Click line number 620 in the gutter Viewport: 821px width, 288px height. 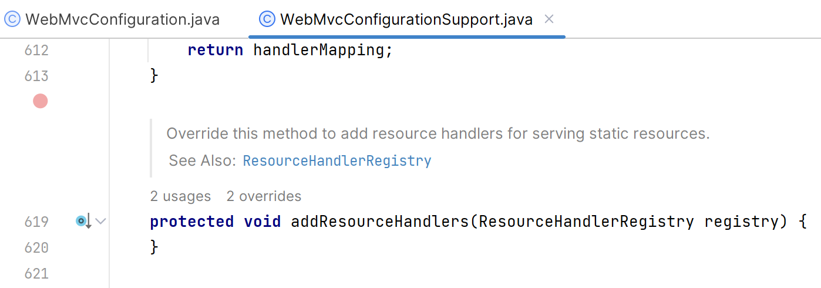36,247
